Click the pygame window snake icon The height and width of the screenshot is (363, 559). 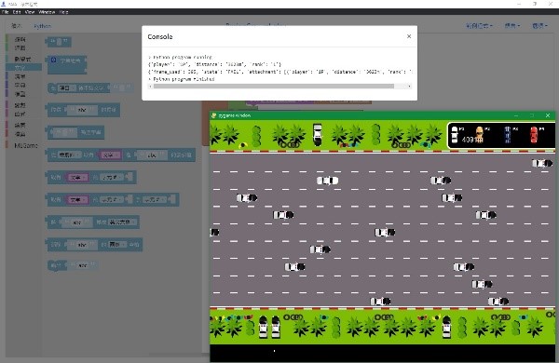coord(214,115)
